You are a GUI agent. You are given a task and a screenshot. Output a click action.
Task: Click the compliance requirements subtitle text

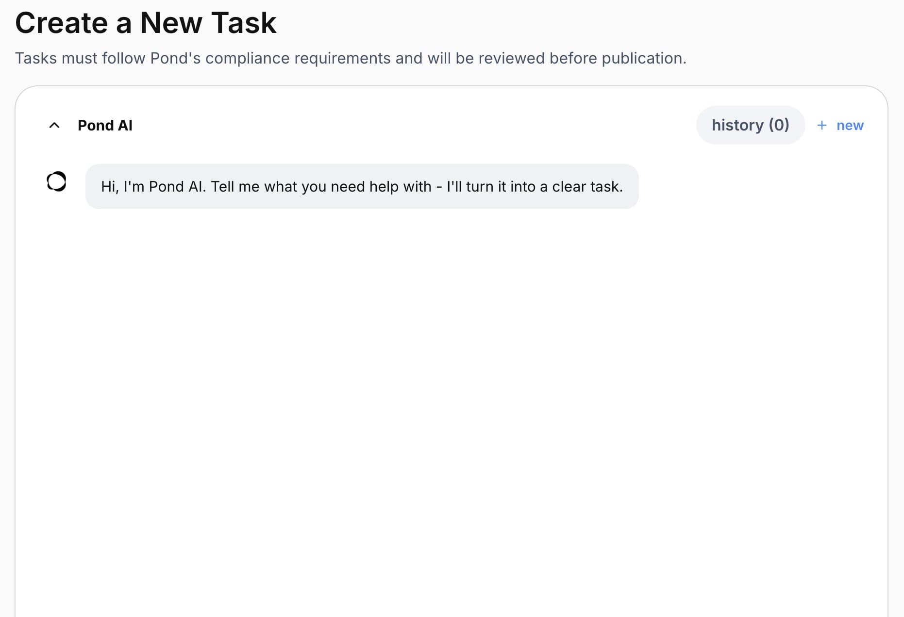coord(351,58)
